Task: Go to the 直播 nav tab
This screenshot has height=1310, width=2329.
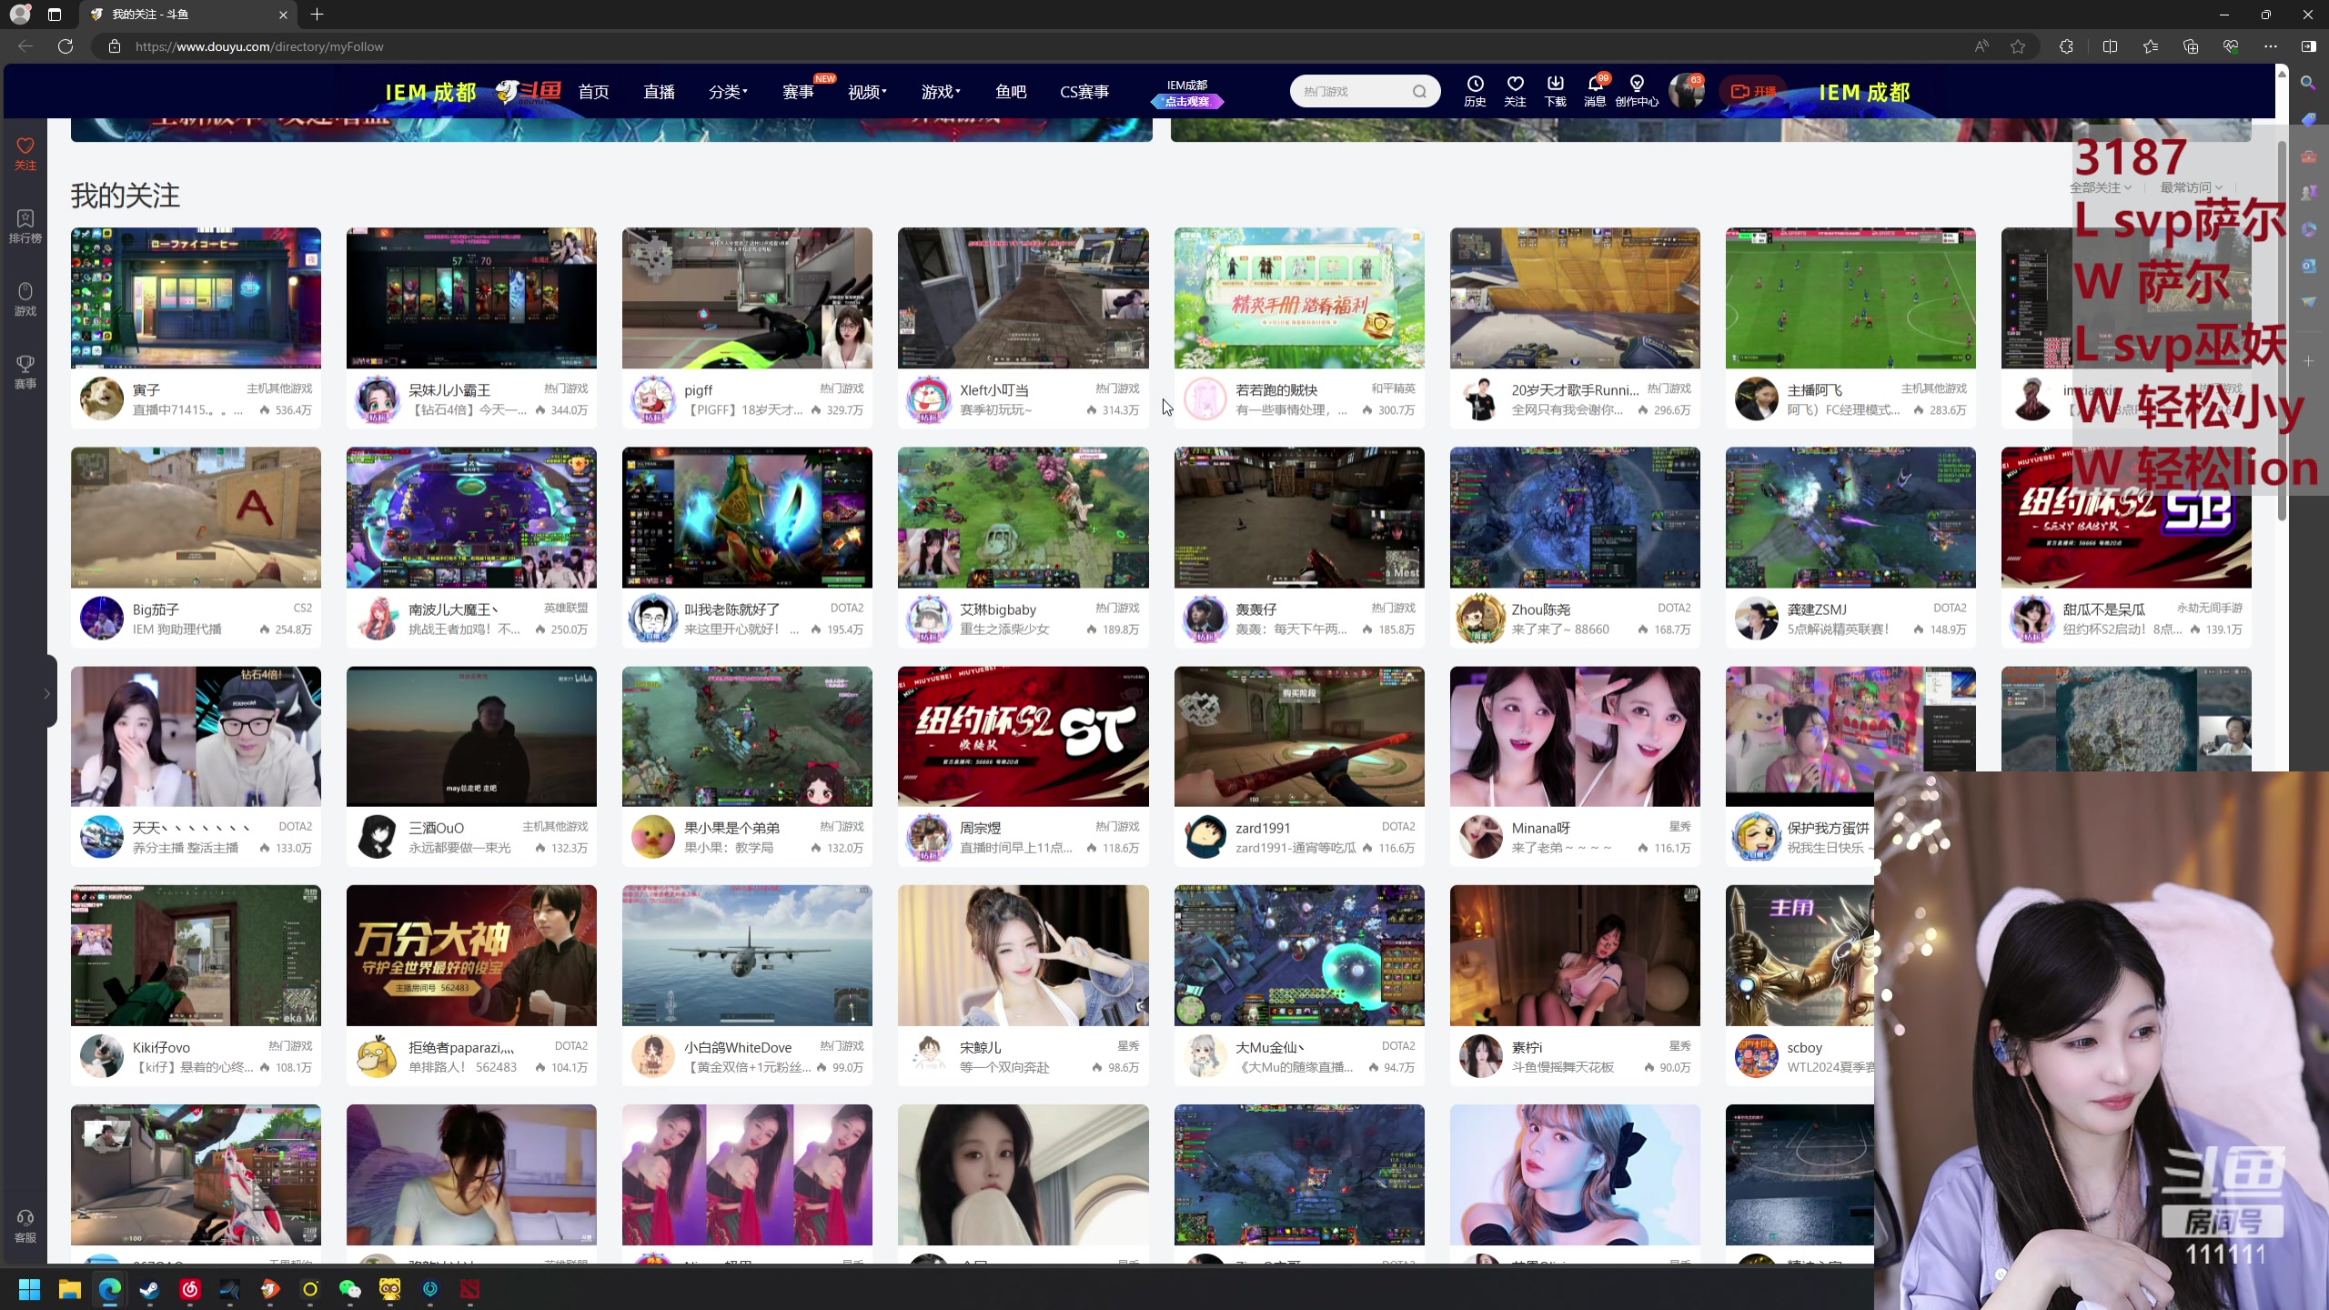Action: tap(659, 92)
